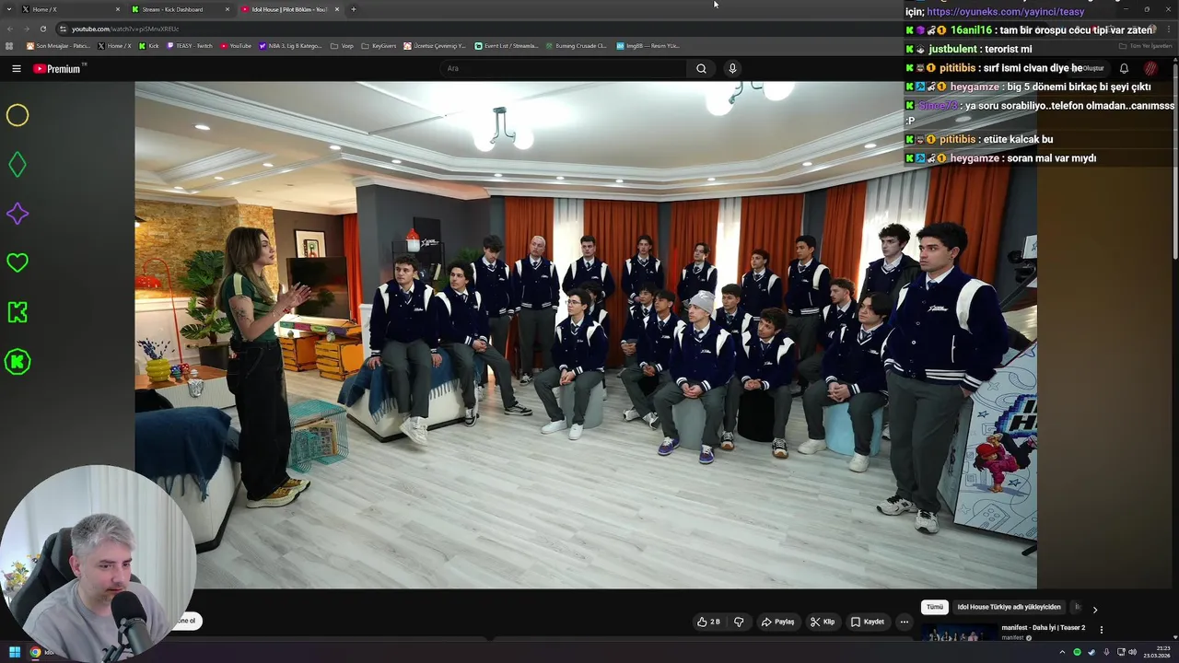This screenshot has width=1179, height=663.
Task: Start voice search with the microphone icon
Action: 732,68
